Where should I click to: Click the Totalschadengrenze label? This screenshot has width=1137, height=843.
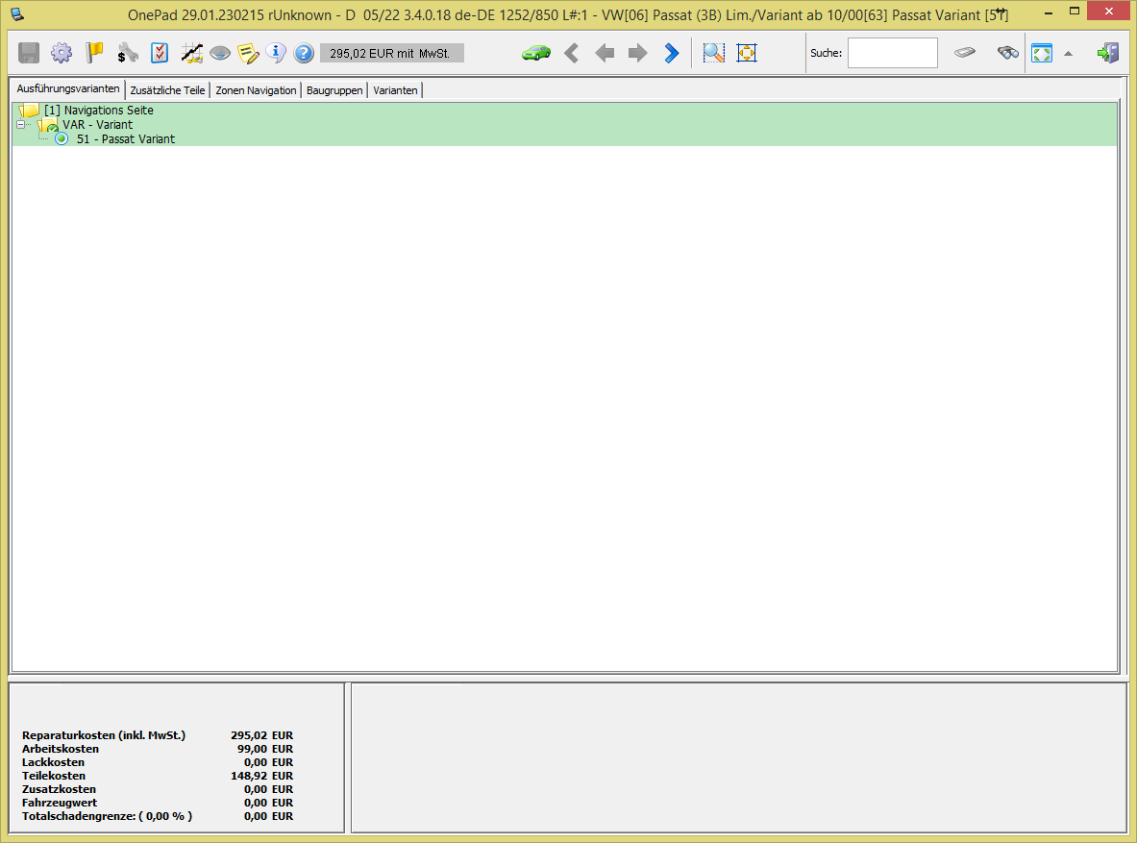(108, 816)
